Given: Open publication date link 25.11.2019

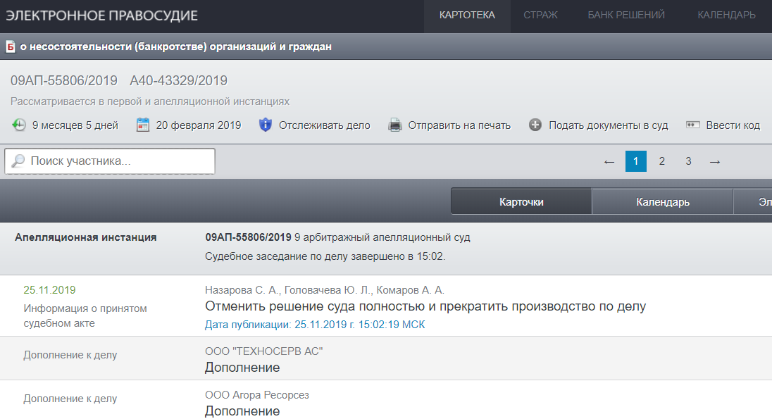Looking at the screenshot, I should click(x=315, y=325).
